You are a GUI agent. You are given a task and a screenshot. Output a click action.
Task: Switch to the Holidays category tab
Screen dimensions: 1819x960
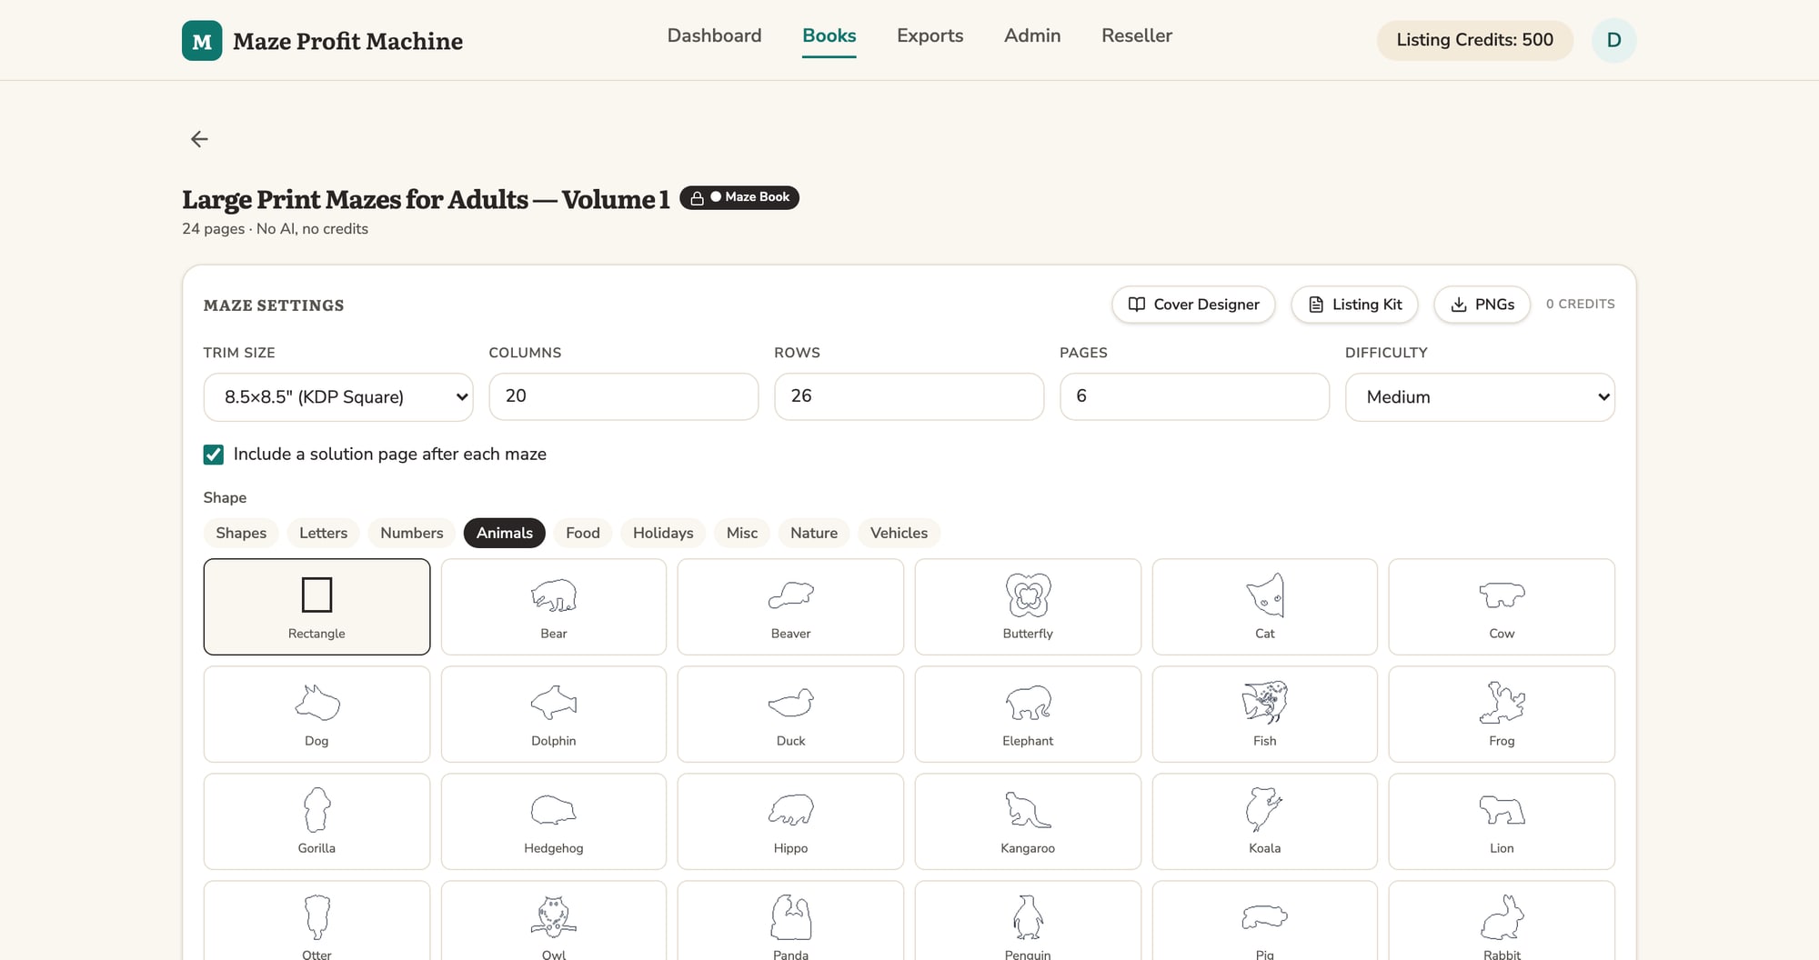point(663,533)
